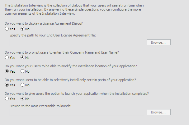Viewport: 189px width, 125px height.
Task: Click the main executable to launch path field
Action: pos(77,112)
